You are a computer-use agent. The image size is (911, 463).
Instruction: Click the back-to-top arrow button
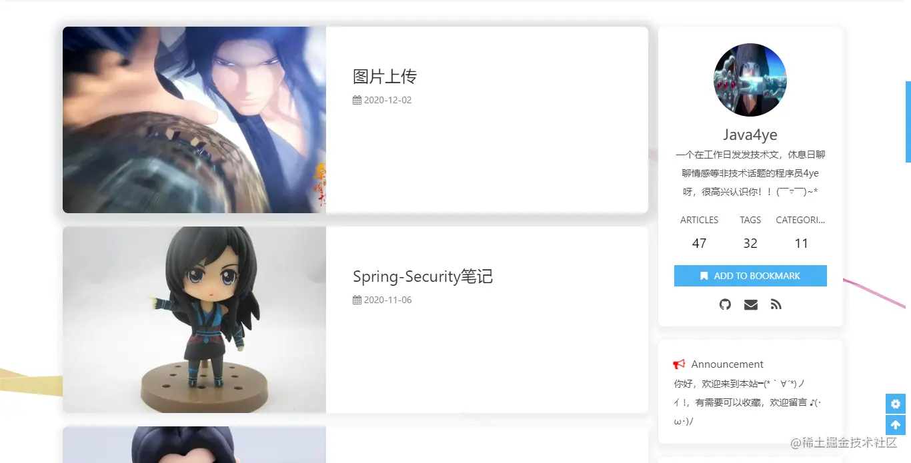click(895, 425)
